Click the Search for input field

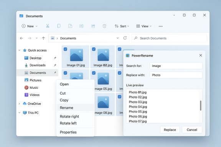(x=176, y=66)
